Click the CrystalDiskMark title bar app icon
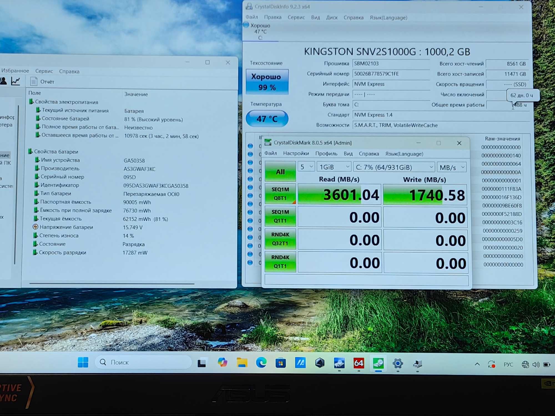Screen dimensions: 555x416 [x=268, y=143]
